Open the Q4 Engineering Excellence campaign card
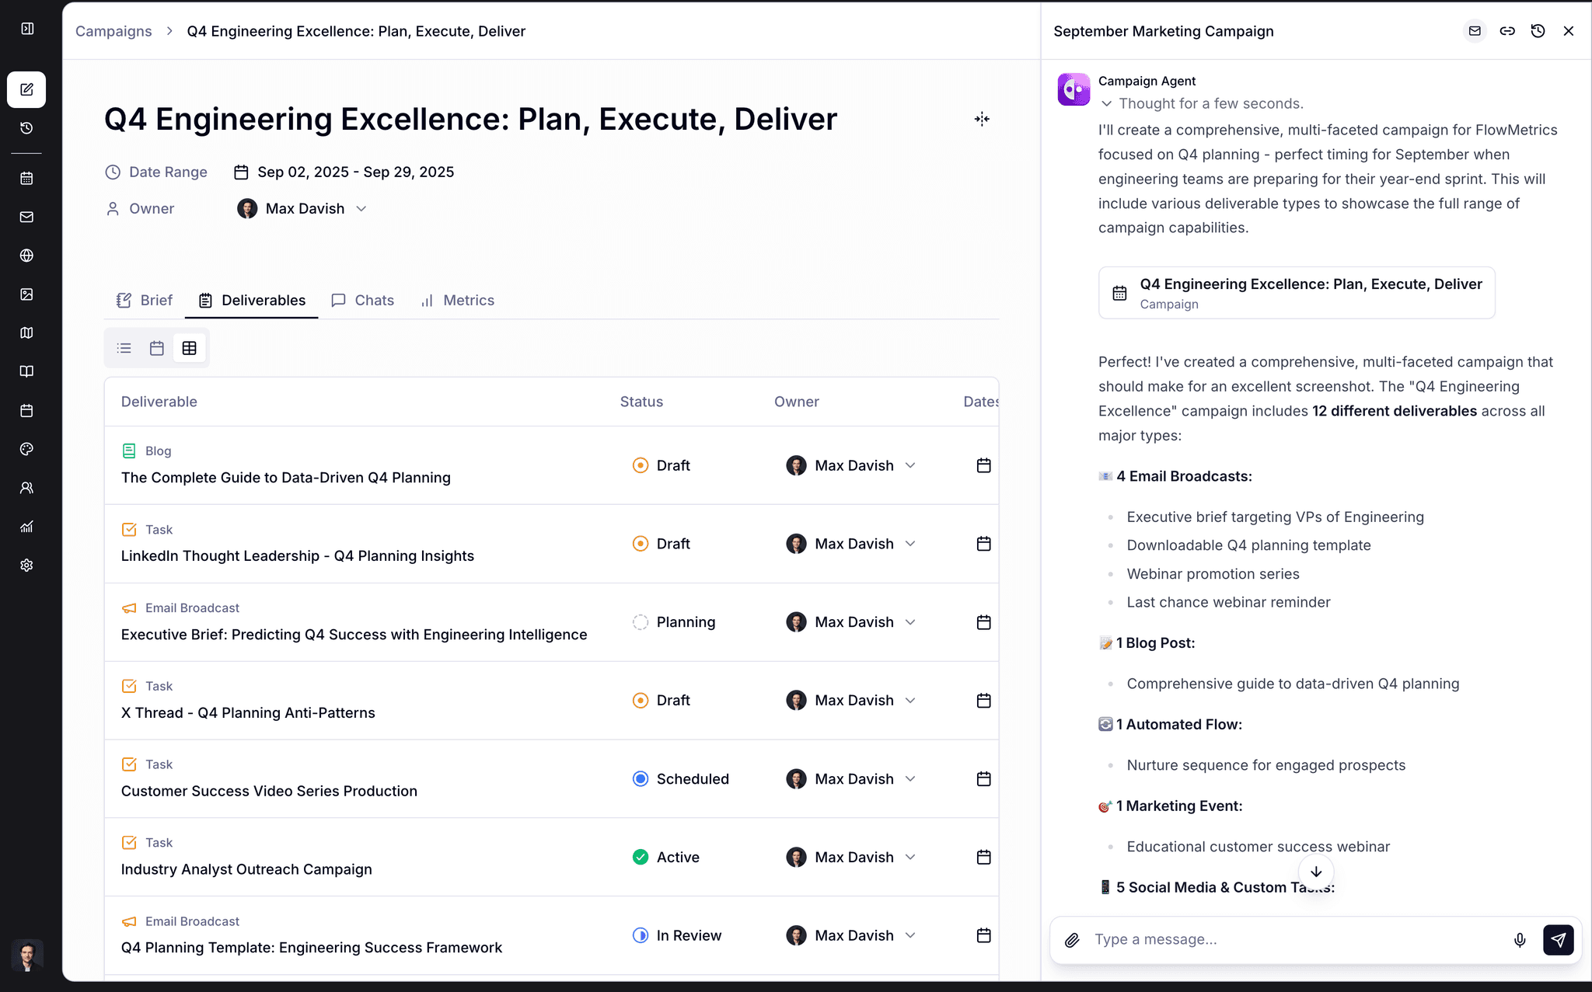The image size is (1592, 992). (1296, 293)
